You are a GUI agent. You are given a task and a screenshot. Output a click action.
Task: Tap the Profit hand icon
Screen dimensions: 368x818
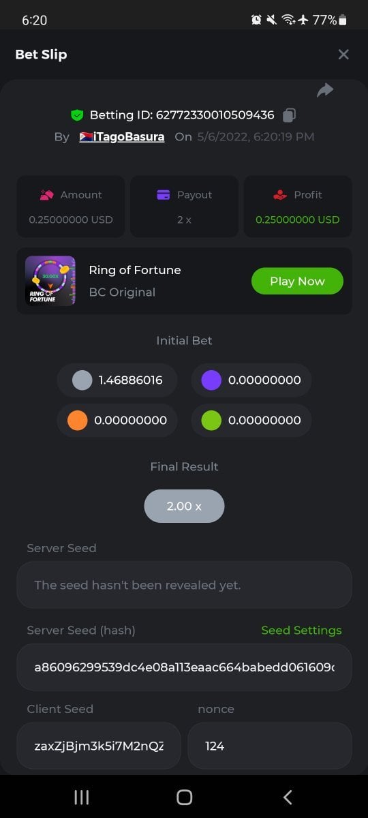[x=280, y=195]
